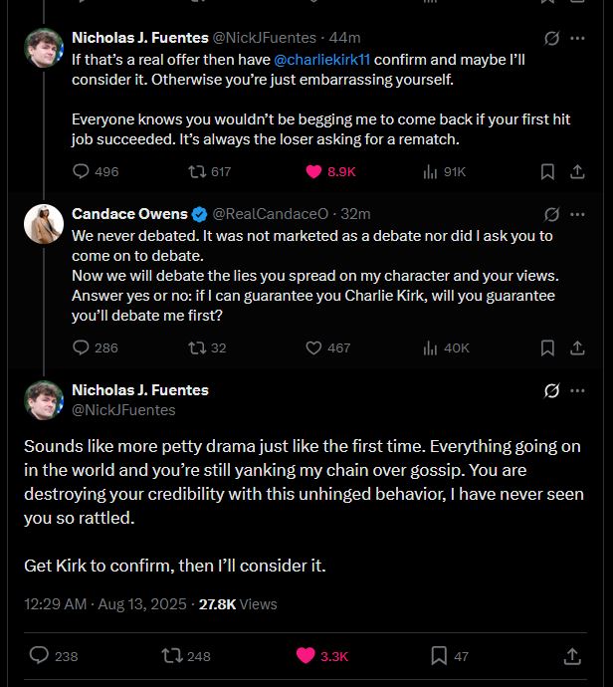Repost the tweet with 617 reposts

pyautogui.click(x=198, y=171)
